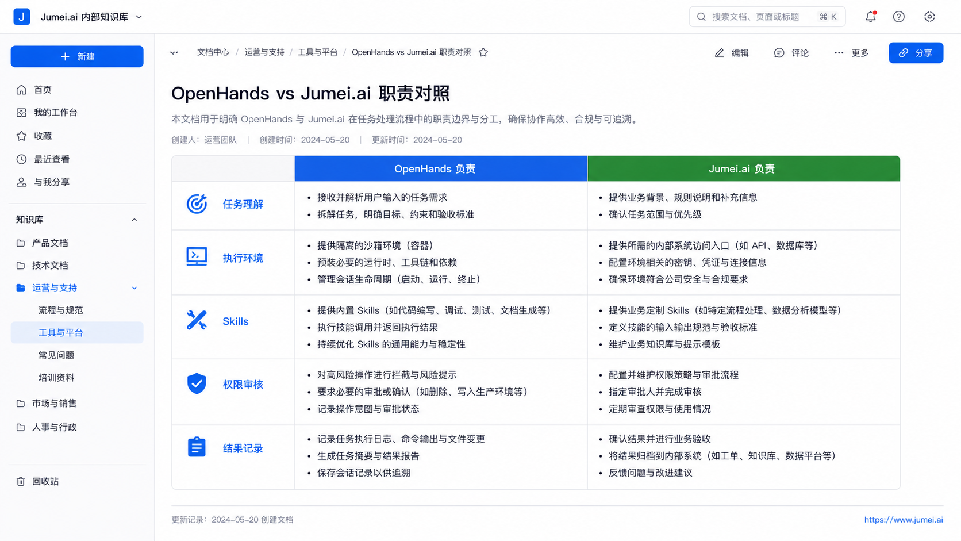This screenshot has height=541, width=961.
Task: Click the 权限审核 row label
Action: [x=243, y=385]
